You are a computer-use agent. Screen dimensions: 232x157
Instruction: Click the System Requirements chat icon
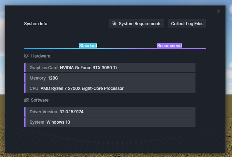click(x=114, y=24)
